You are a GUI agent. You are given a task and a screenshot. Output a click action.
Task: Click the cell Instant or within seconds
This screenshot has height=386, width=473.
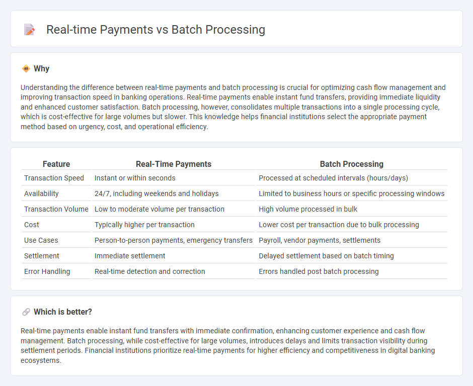(x=174, y=178)
